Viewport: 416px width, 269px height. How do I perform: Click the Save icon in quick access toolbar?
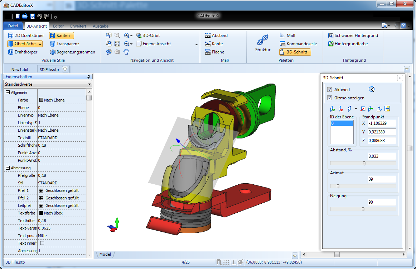point(32,16)
